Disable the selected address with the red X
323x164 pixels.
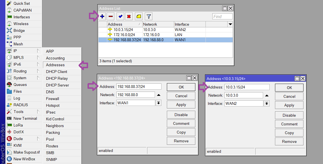click(x=129, y=16)
